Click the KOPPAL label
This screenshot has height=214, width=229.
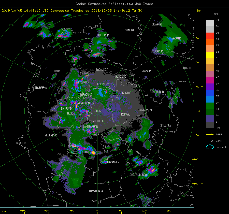126,114
